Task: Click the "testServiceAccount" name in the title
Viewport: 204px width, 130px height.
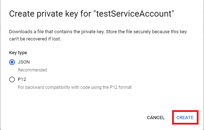Action: [x=134, y=14]
